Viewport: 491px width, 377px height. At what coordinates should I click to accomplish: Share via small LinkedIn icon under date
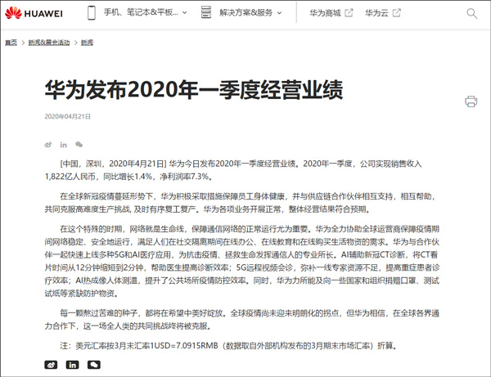pyautogui.click(x=64, y=145)
